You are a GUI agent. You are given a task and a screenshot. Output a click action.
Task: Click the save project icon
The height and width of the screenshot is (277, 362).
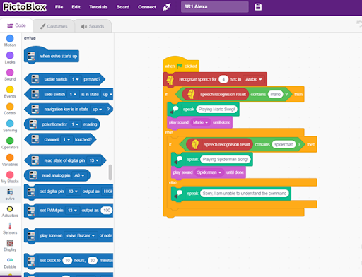[258, 7]
